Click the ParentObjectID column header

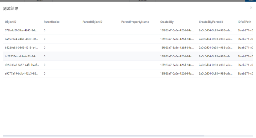[92, 22]
